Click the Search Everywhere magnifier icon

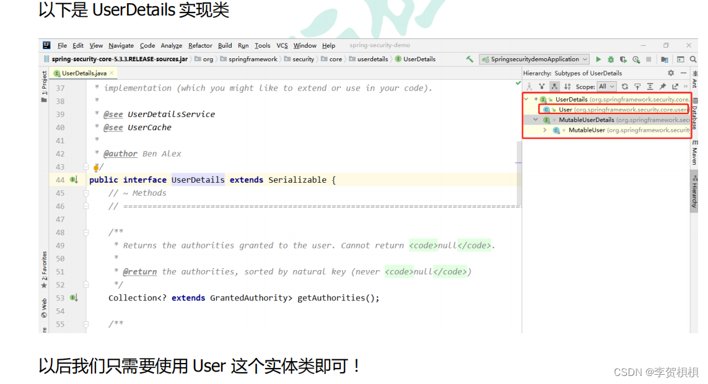(x=693, y=59)
